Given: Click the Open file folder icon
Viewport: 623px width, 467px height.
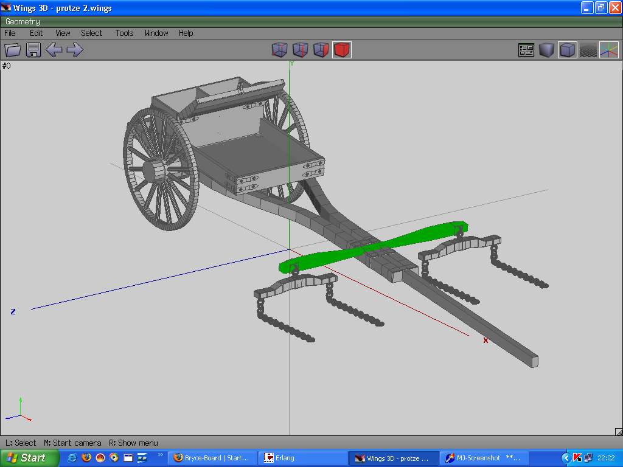Looking at the screenshot, I should coord(13,50).
